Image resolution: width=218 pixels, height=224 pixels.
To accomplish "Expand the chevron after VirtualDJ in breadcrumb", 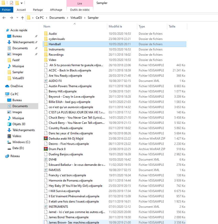I will (85, 18).
